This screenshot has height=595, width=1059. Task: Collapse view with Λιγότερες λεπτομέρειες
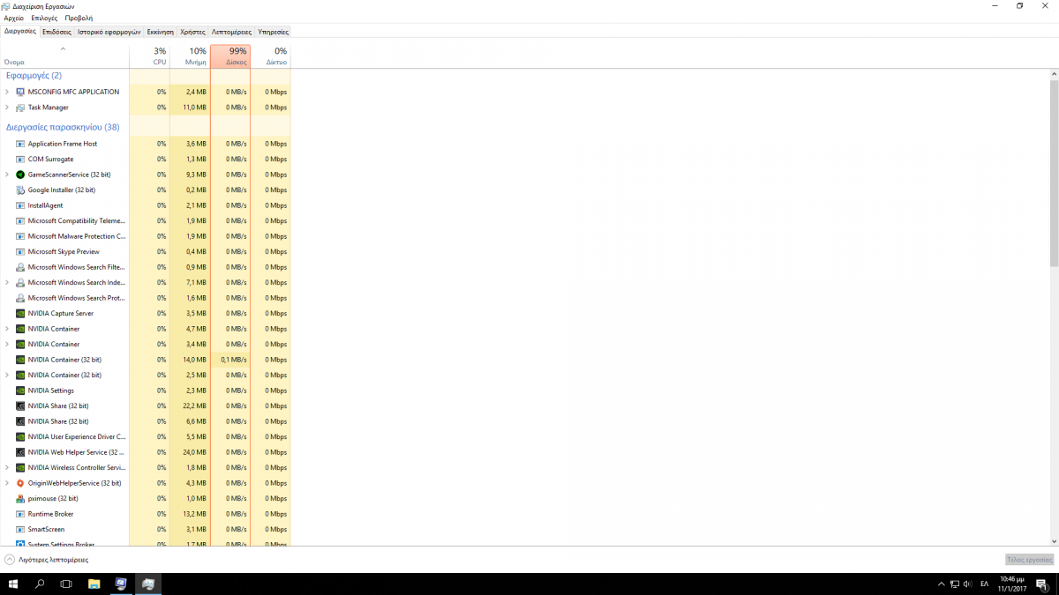pos(47,560)
